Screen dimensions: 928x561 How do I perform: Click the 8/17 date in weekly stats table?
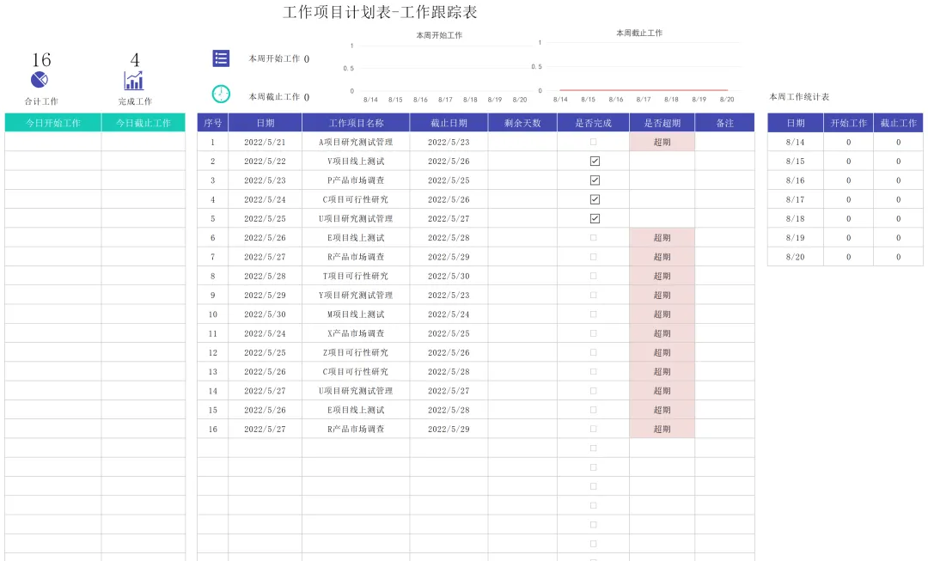click(795, 199)
